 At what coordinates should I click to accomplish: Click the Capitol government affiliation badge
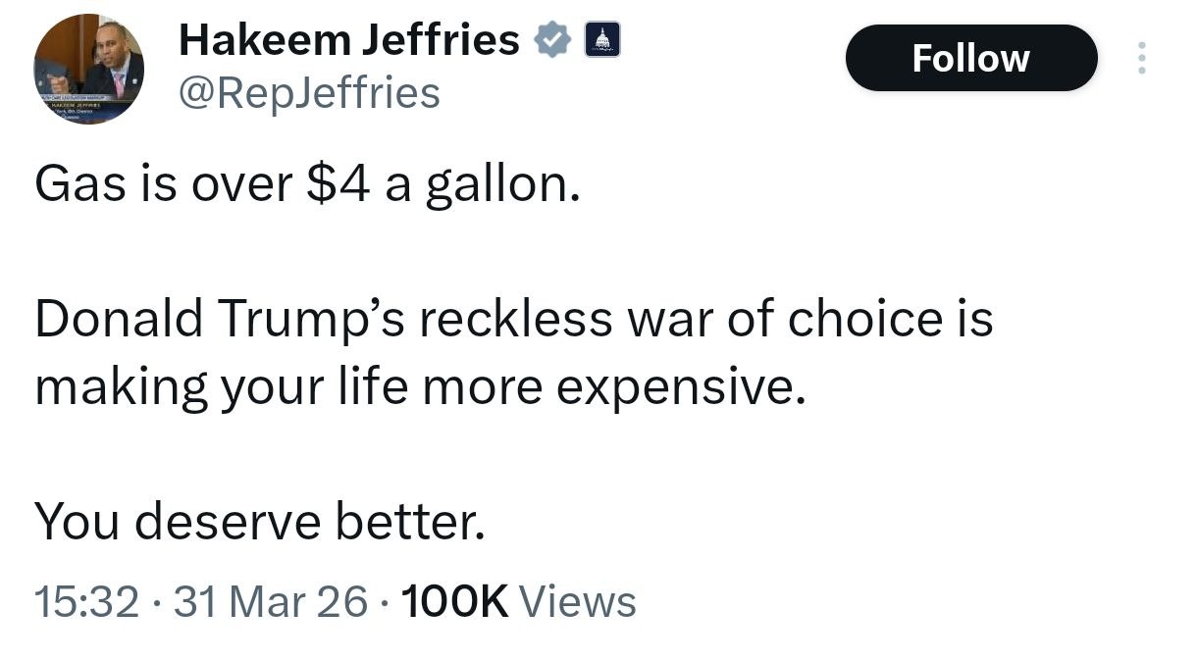602,41
